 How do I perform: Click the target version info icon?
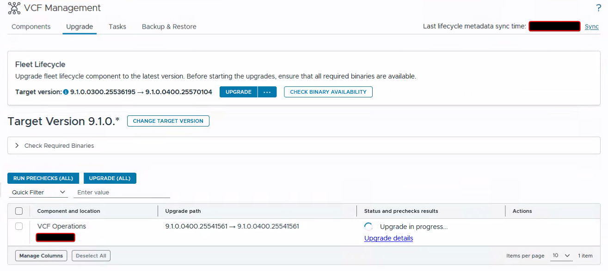point(66,92)
